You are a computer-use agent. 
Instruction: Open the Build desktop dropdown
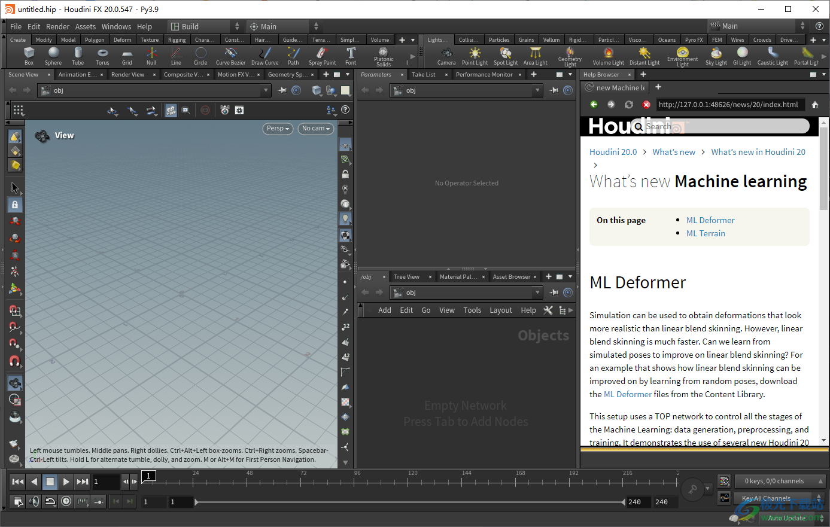[205, 26]
